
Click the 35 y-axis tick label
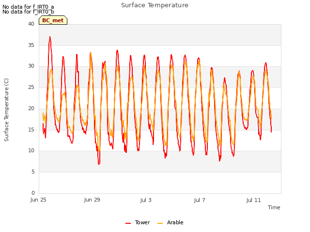[31, 45]
